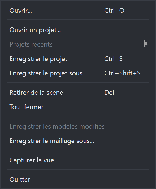
Task: Click the Ctrl+O shortcut label
Action: (x=114, y=11)
